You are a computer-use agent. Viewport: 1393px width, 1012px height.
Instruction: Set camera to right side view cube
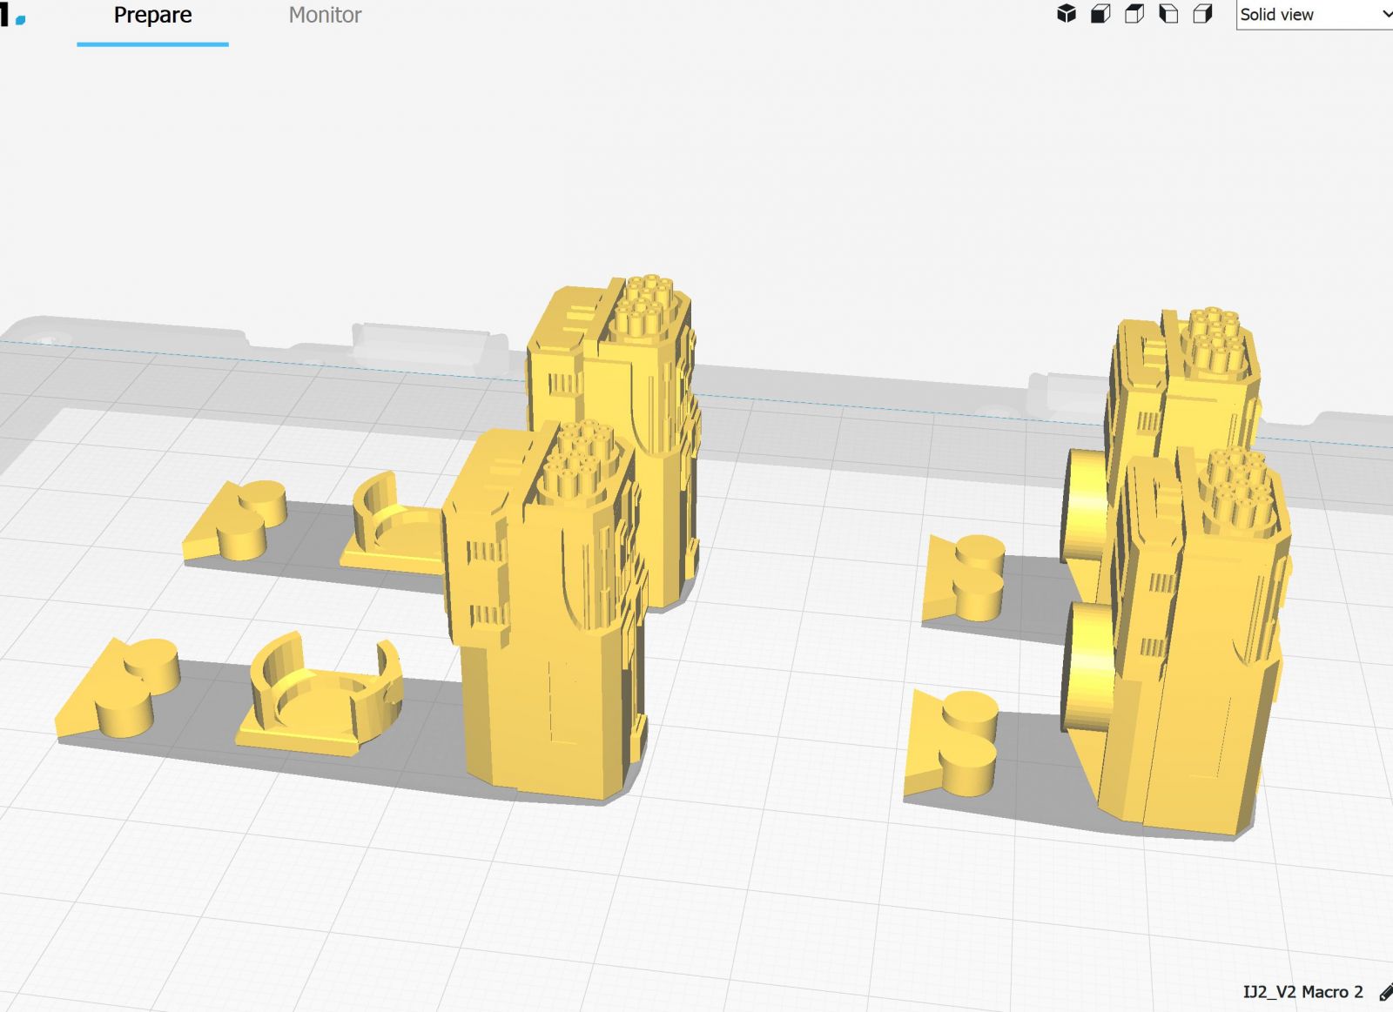pyautogui.click(x=1202, y=14)
